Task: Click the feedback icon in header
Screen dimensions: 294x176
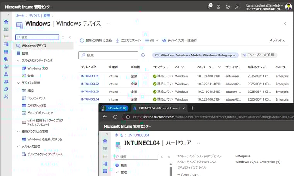Action: [237, 7]
